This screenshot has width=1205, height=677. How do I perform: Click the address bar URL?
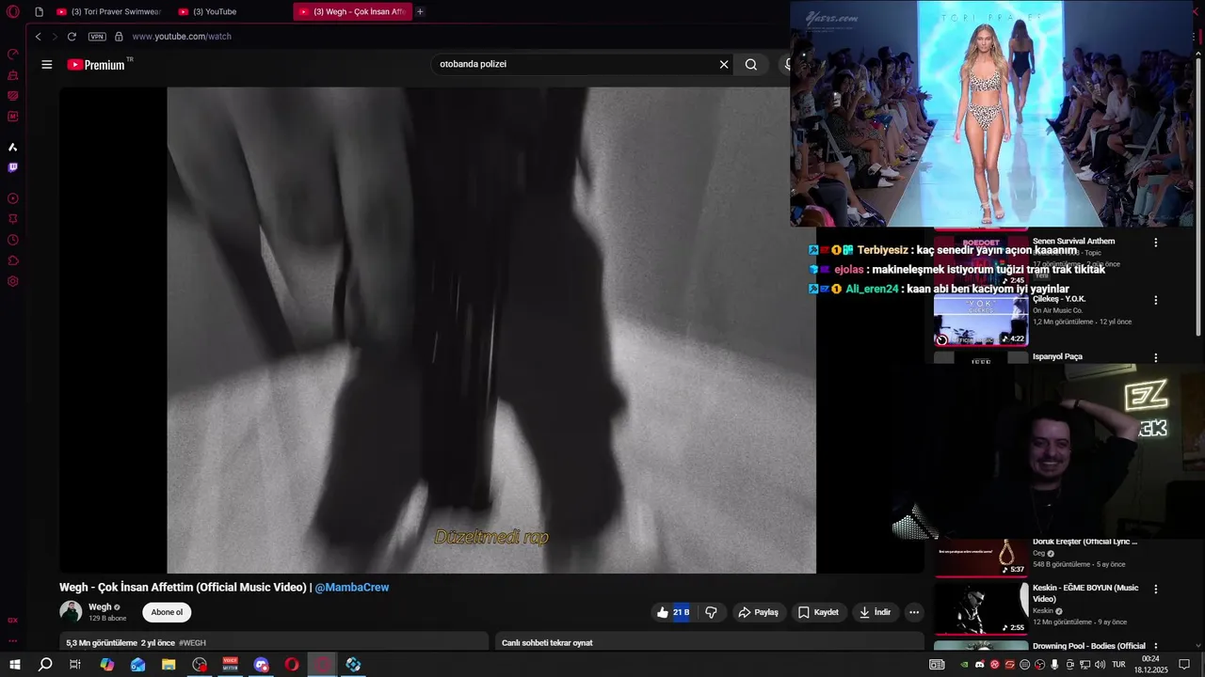(182, 37)
